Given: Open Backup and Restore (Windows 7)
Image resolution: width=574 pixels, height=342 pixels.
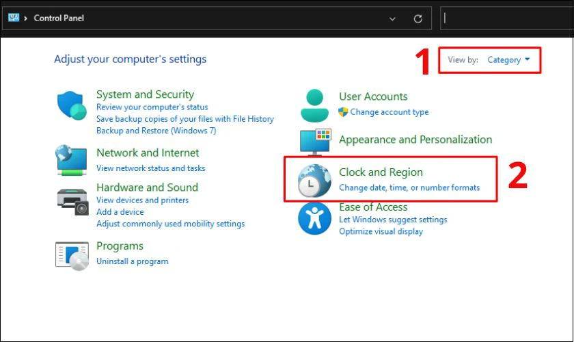Looking at the screenshot, I should 156,131.
